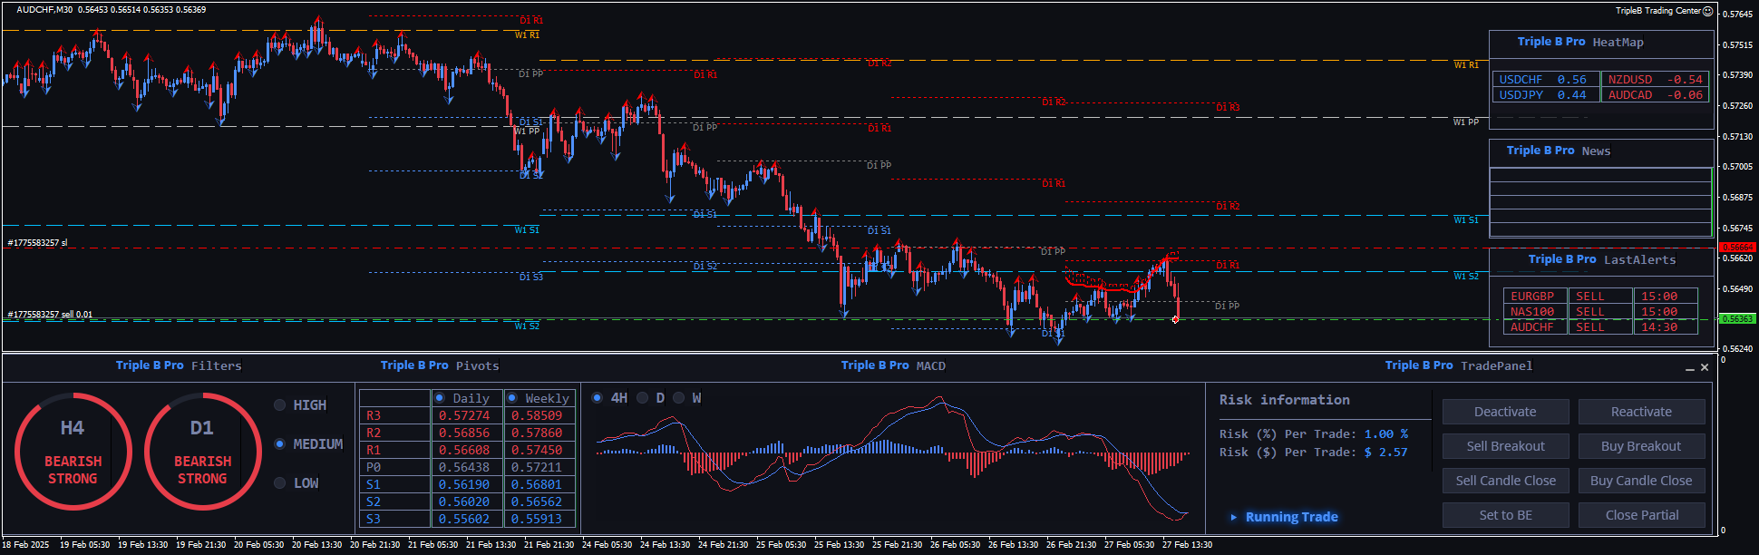Select the HIGH filter radio button
1759x555 pixels.
tap(280, 405)
